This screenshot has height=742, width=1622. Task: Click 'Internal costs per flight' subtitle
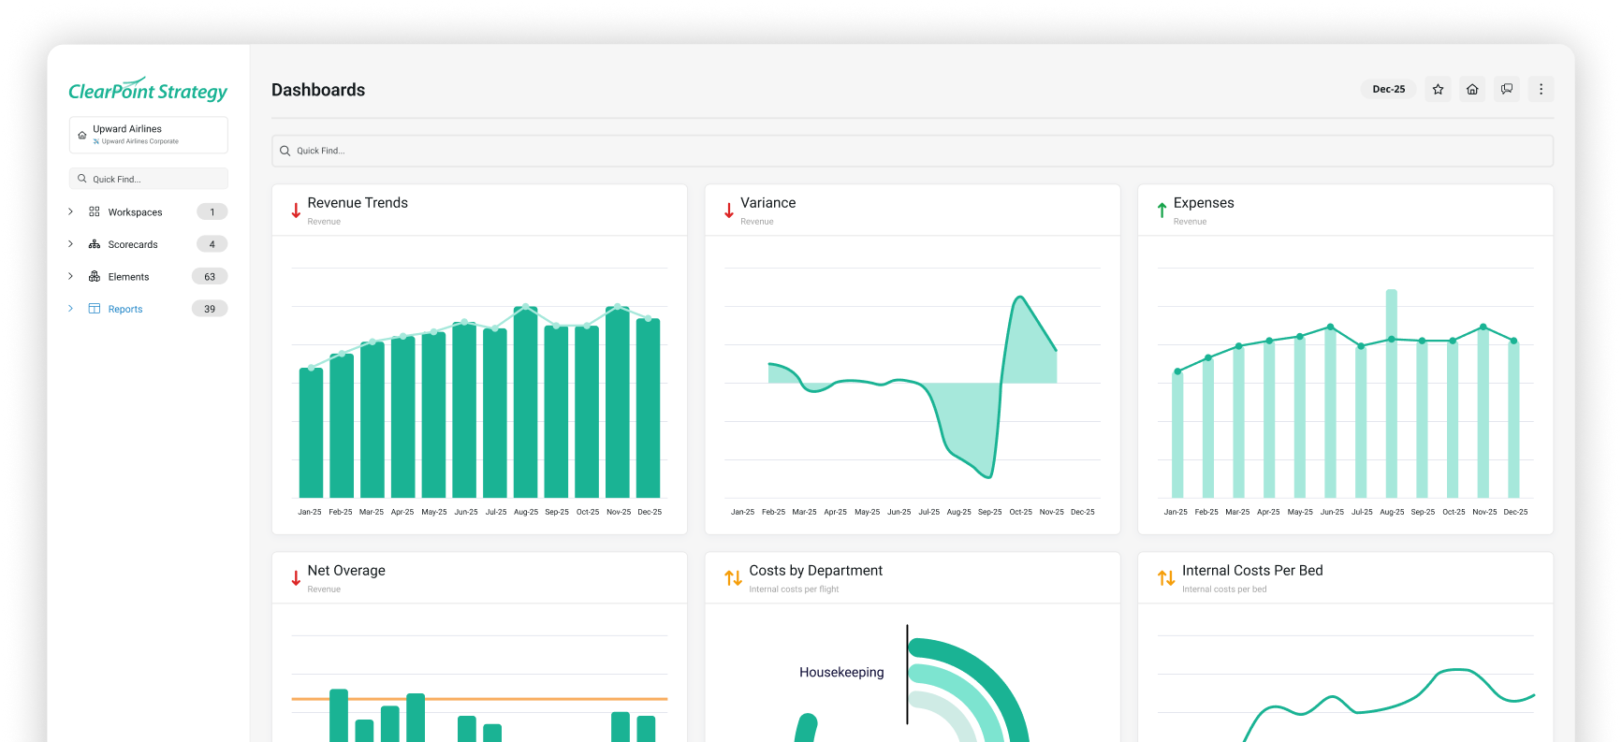click(794, 589)
